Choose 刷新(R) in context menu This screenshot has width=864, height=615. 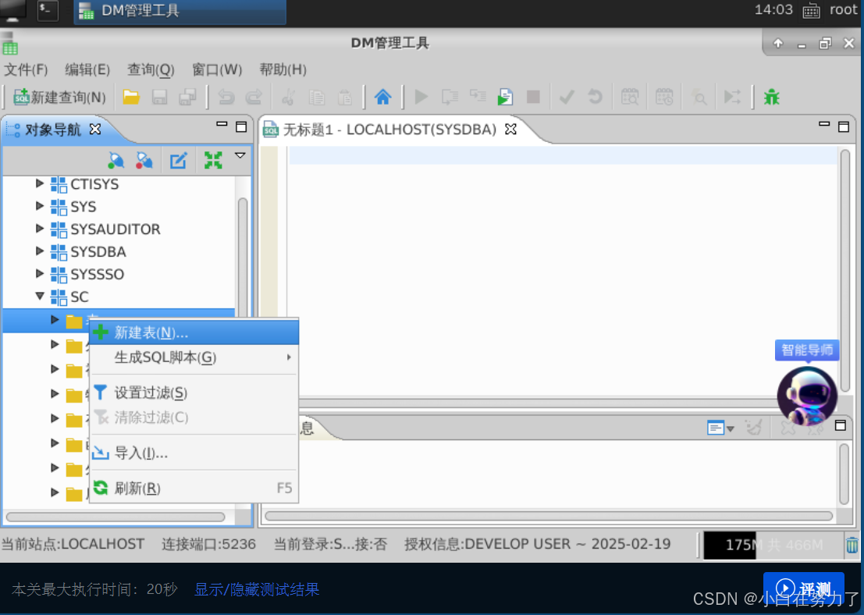click(x=194, y=489)
